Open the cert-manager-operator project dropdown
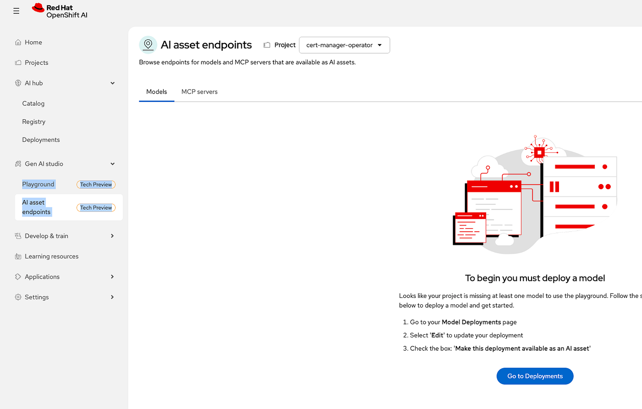This screenshot has width=642, height=409. [x=344, y=45]
